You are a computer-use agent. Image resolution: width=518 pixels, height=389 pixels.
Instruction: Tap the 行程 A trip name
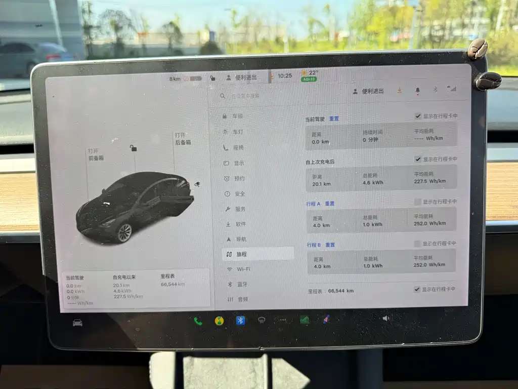point(313,204)
